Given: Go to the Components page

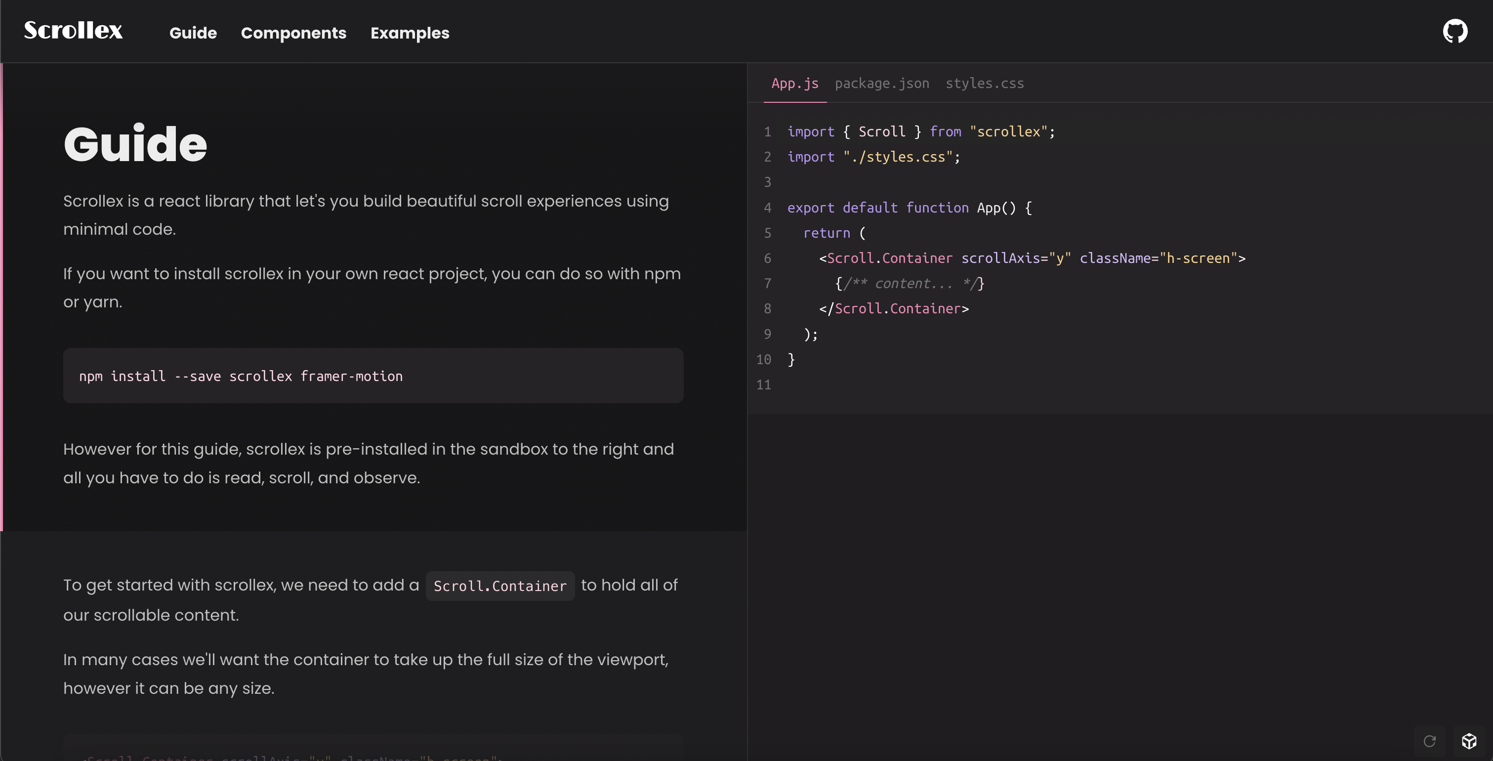Looking at the screenshot, I should (293, 33).
